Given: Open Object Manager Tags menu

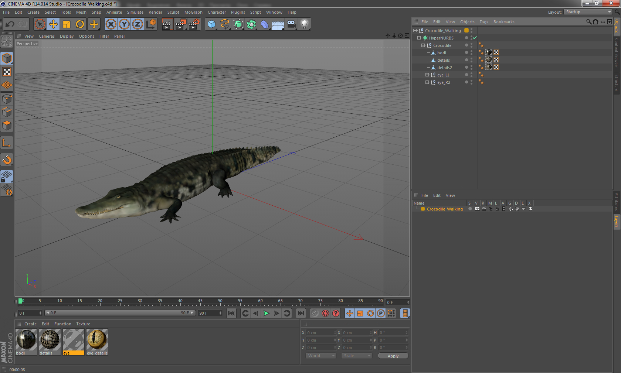Looking at the screenshot, I should (484, 22).
